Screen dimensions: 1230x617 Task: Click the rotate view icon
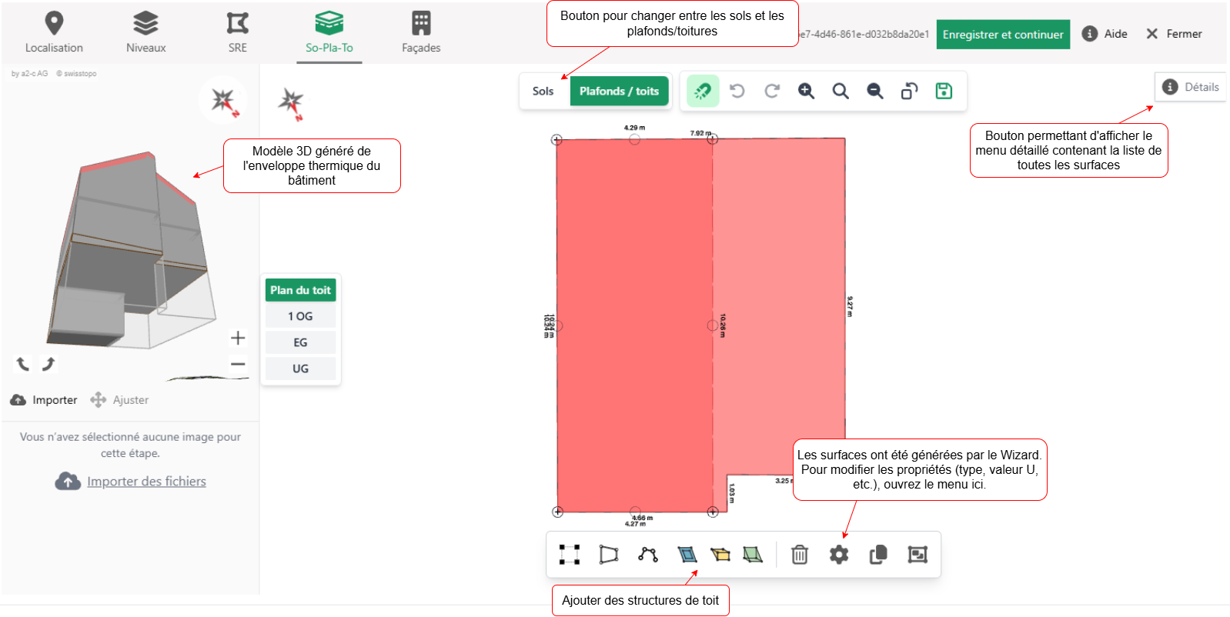pos(909,91)
